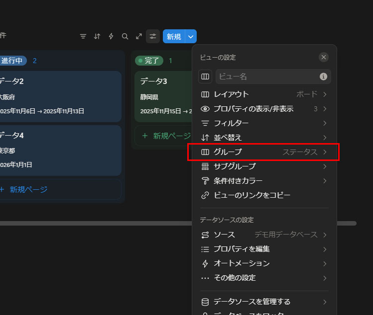Click the info icon in view name field
Screen dimensions: 373x315
[323, 77]
